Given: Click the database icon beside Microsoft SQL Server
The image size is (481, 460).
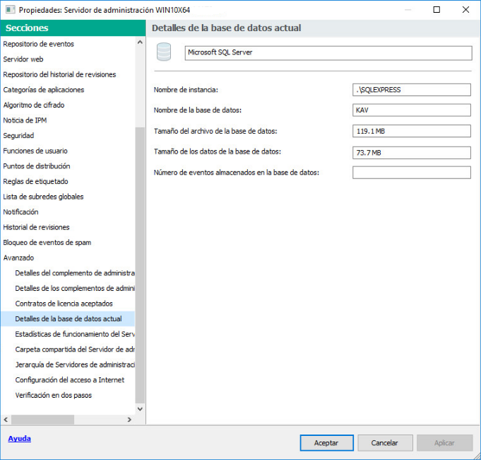Looking at the screenshot, I should click(x=164, y=52).
